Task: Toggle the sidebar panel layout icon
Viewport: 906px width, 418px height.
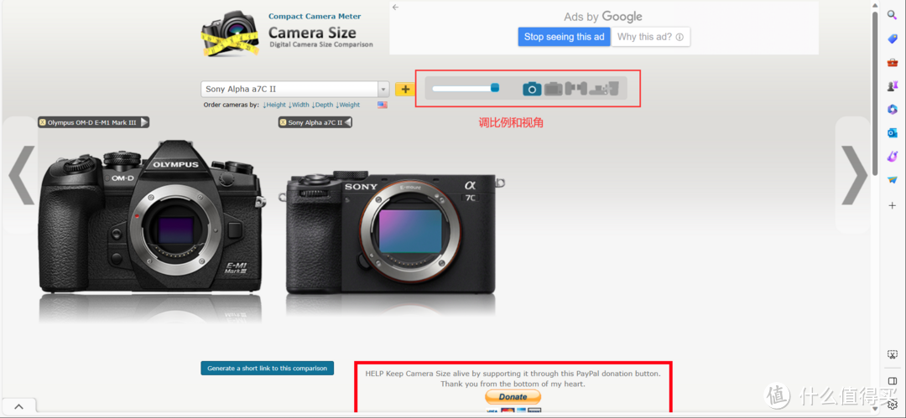Action: click(892, 381)
